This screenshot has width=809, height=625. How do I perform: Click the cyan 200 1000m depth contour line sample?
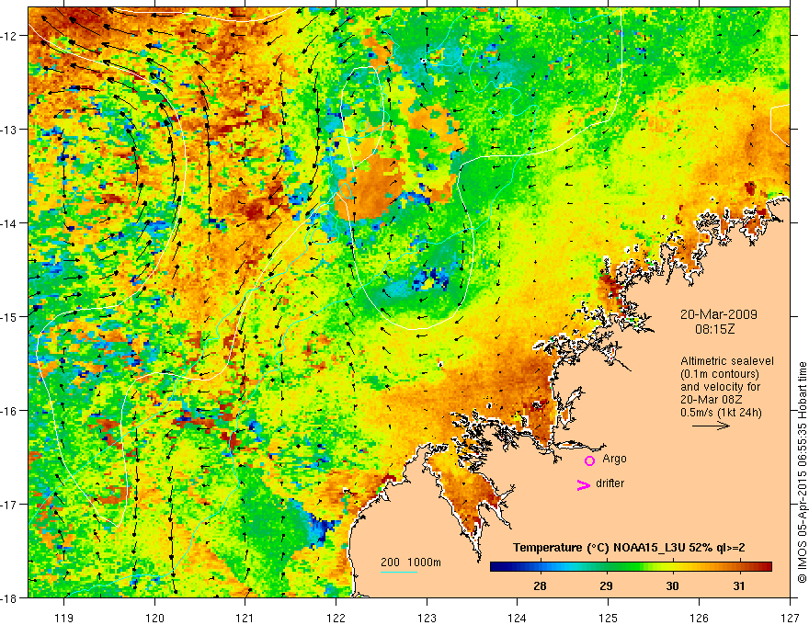pyautogui.click(x=399, y=572)
